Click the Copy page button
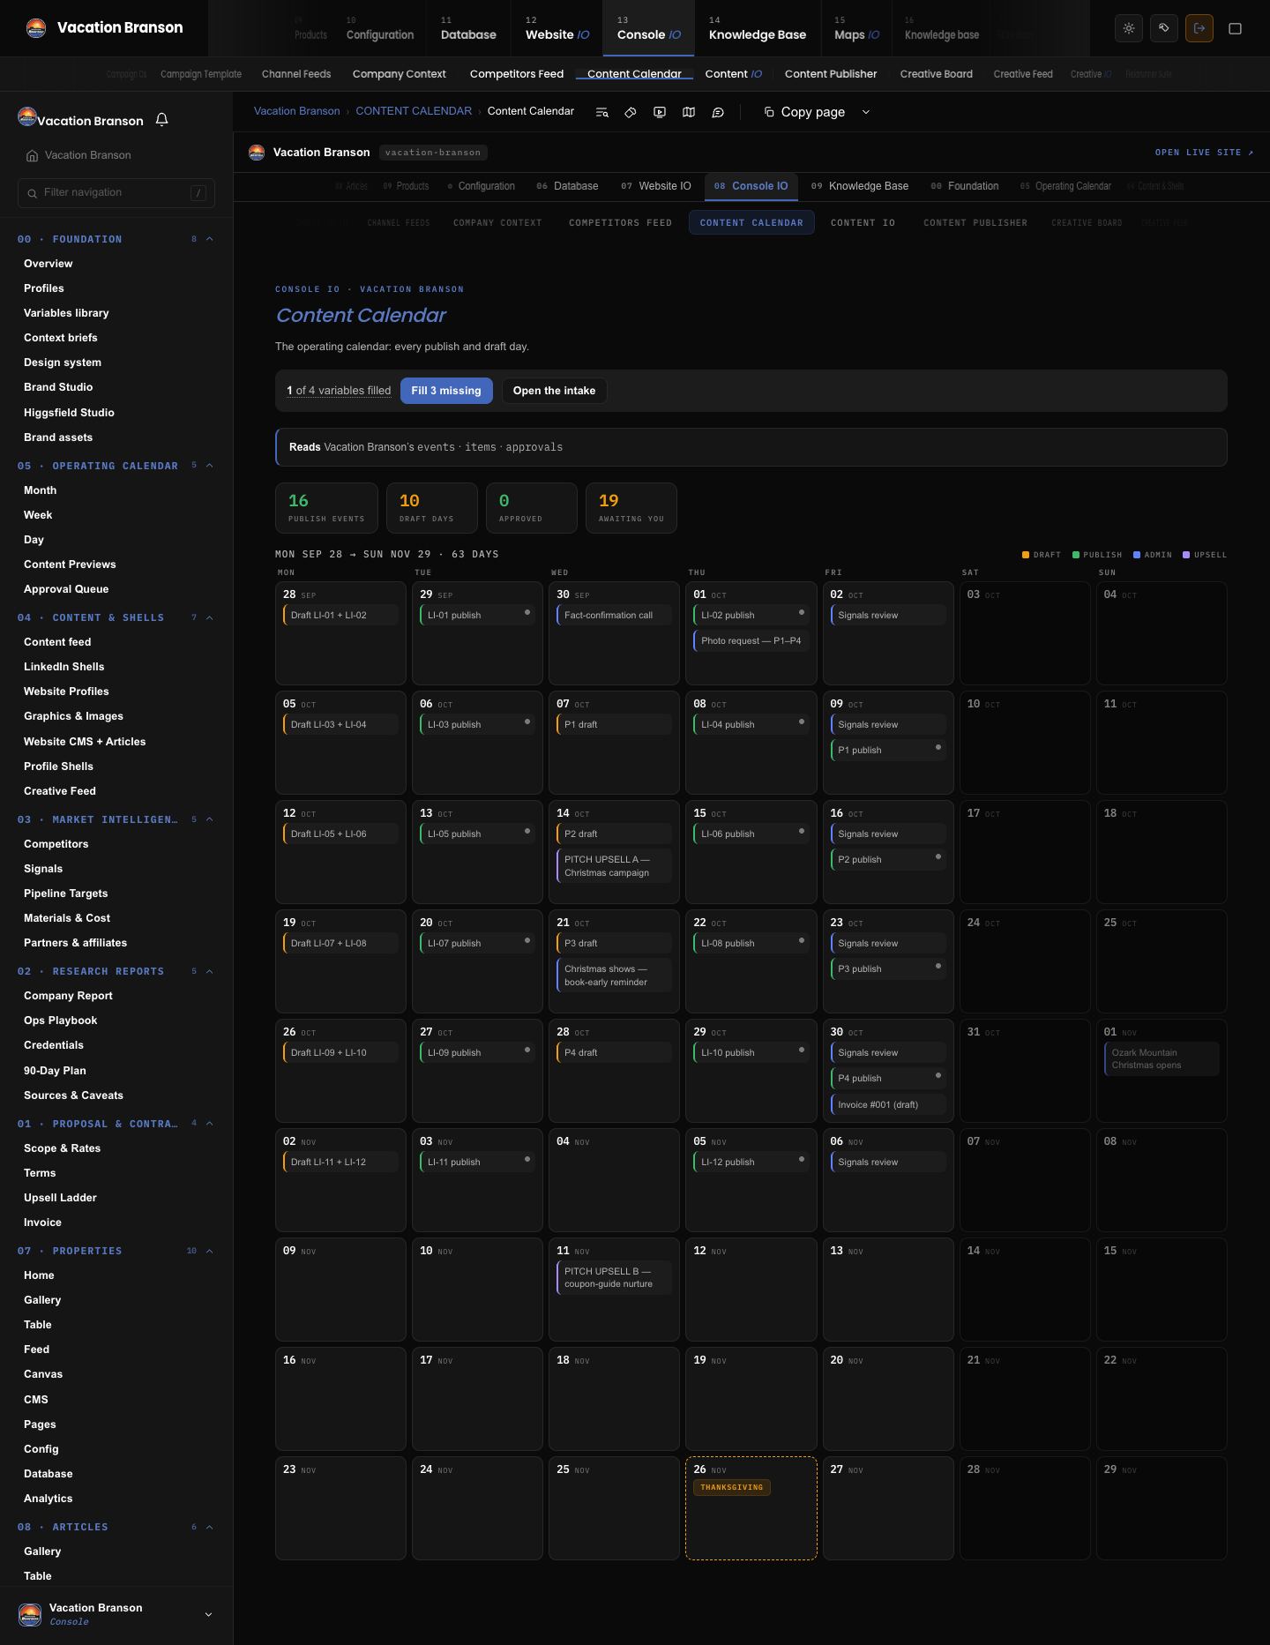Screen dimensions: 1270x1645 pos(804,112)
